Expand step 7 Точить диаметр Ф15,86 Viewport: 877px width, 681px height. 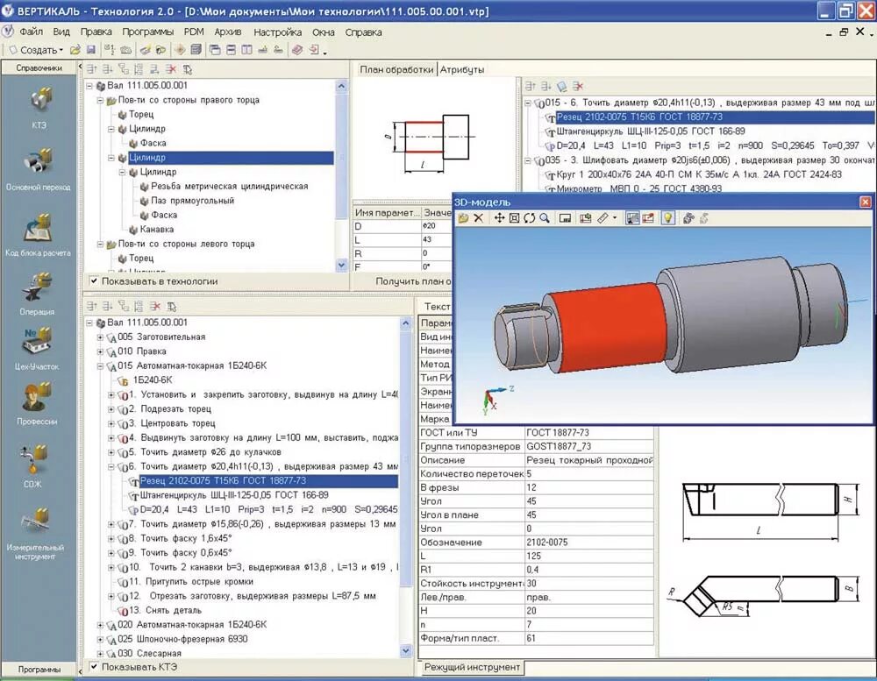pos(111,524)
